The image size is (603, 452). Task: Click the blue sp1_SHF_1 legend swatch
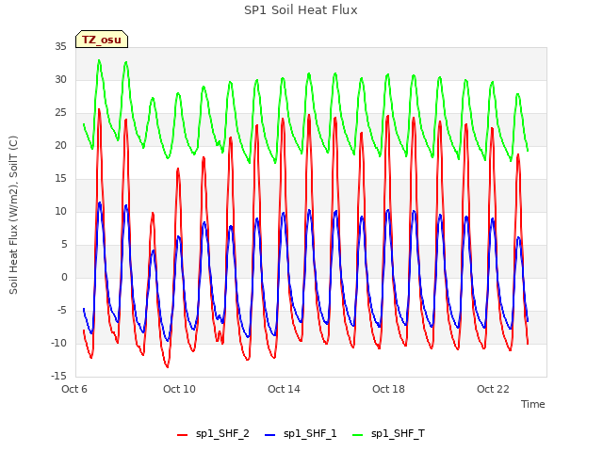pyautogui.click(x=270, y=435)
